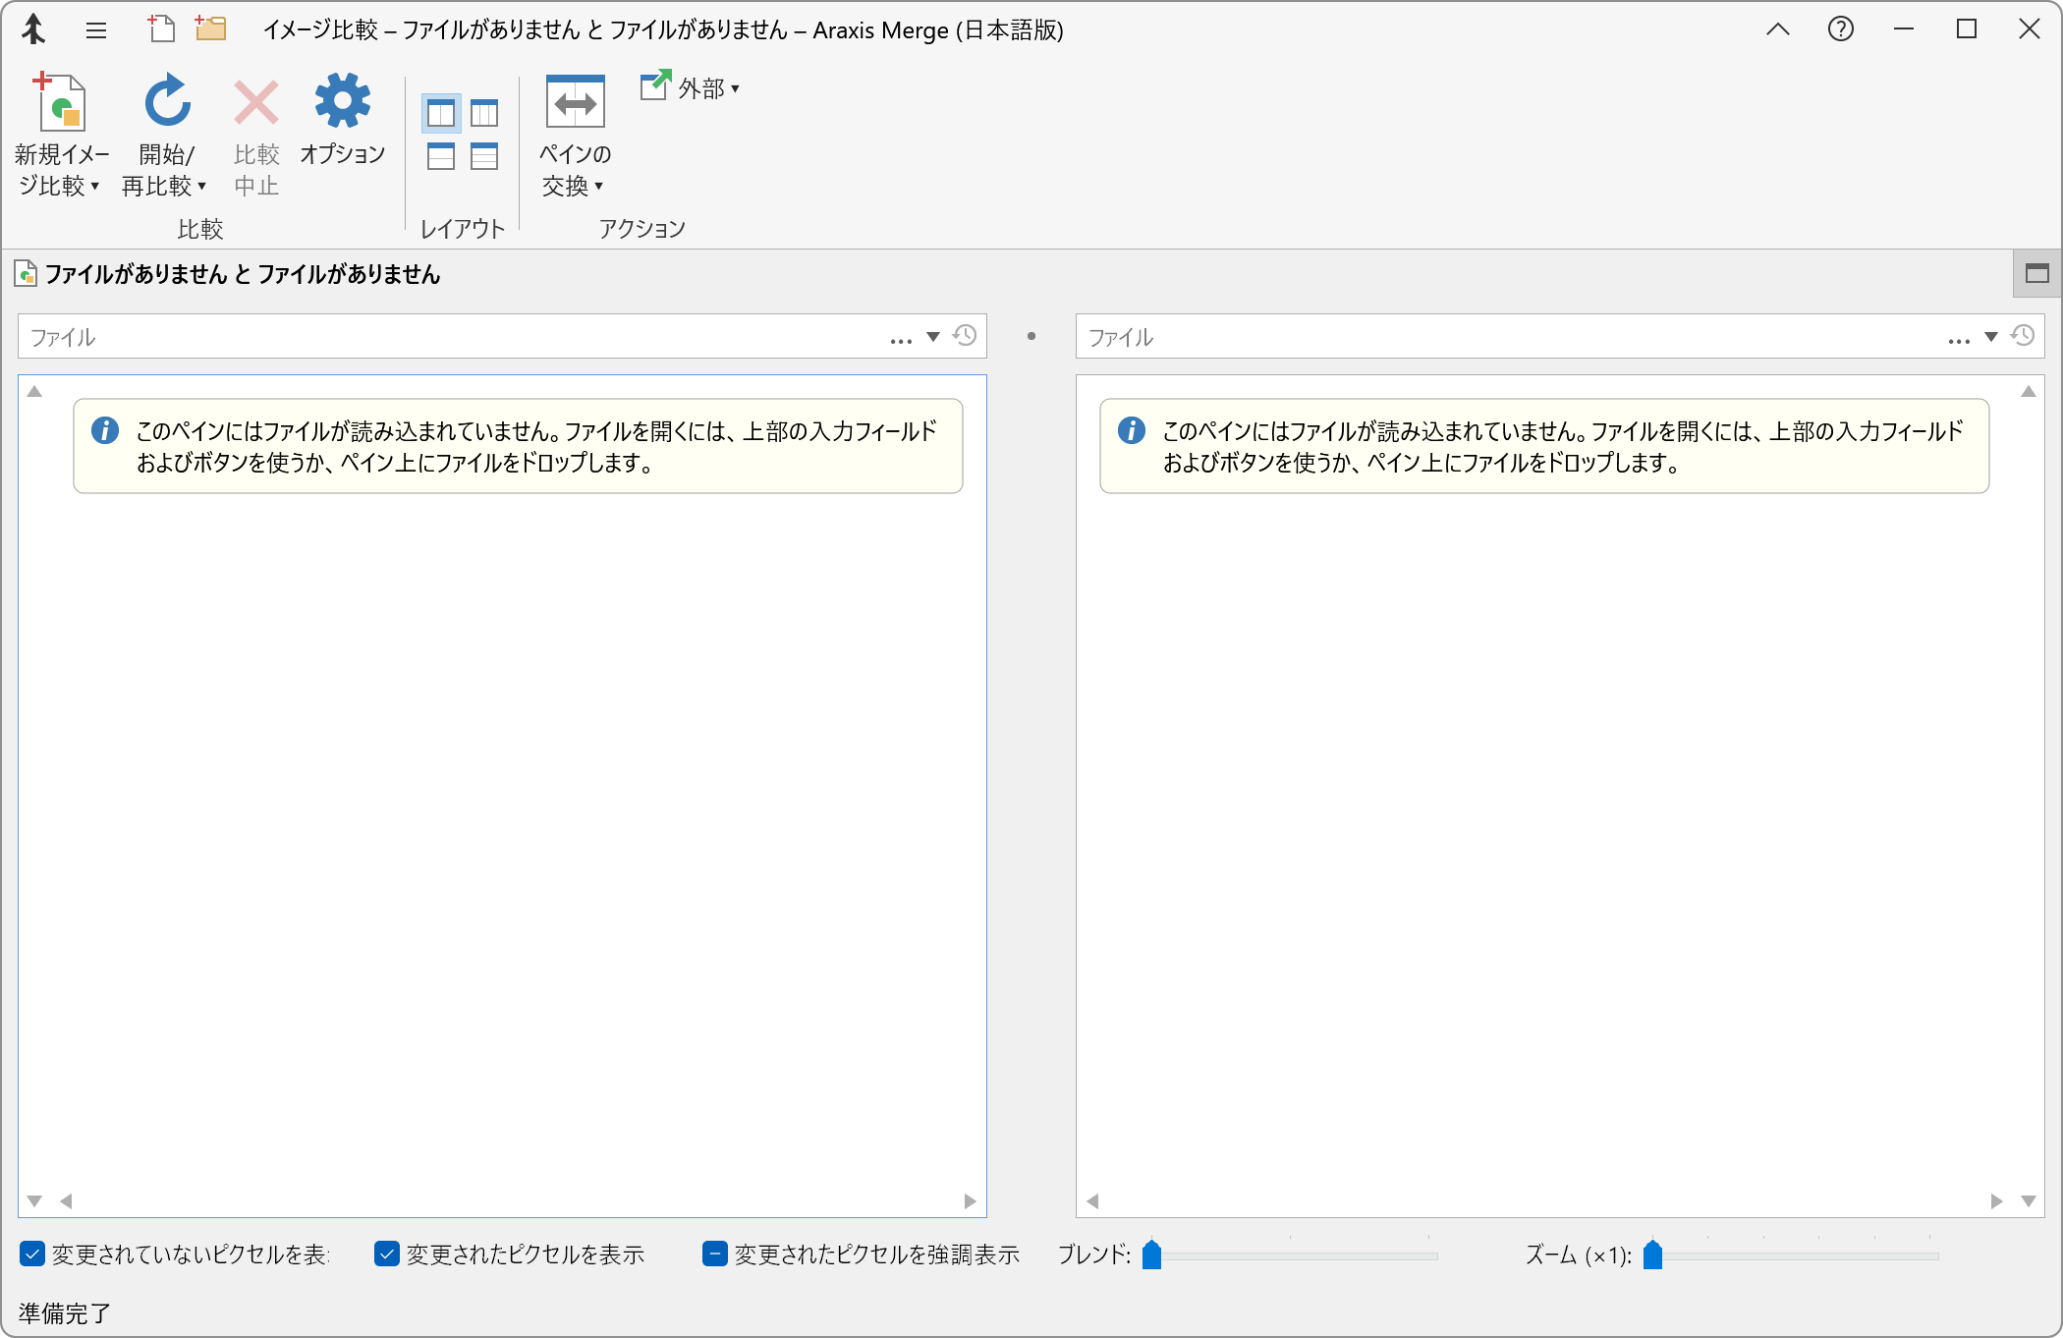Click right pane scroll down arrow

click(x=2028, y=1200)
